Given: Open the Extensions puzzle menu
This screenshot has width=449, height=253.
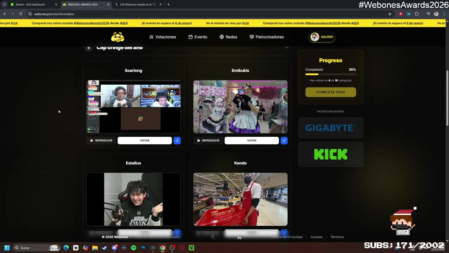Looking at the screenshot, I should point(417,14).
